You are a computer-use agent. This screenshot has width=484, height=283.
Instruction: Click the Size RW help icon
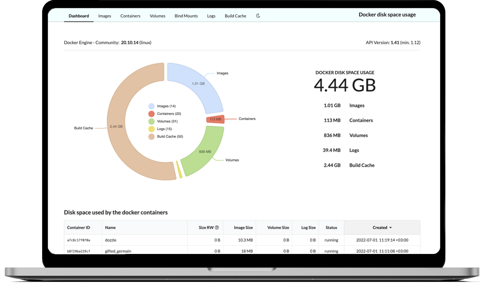[x=217, y=228]
